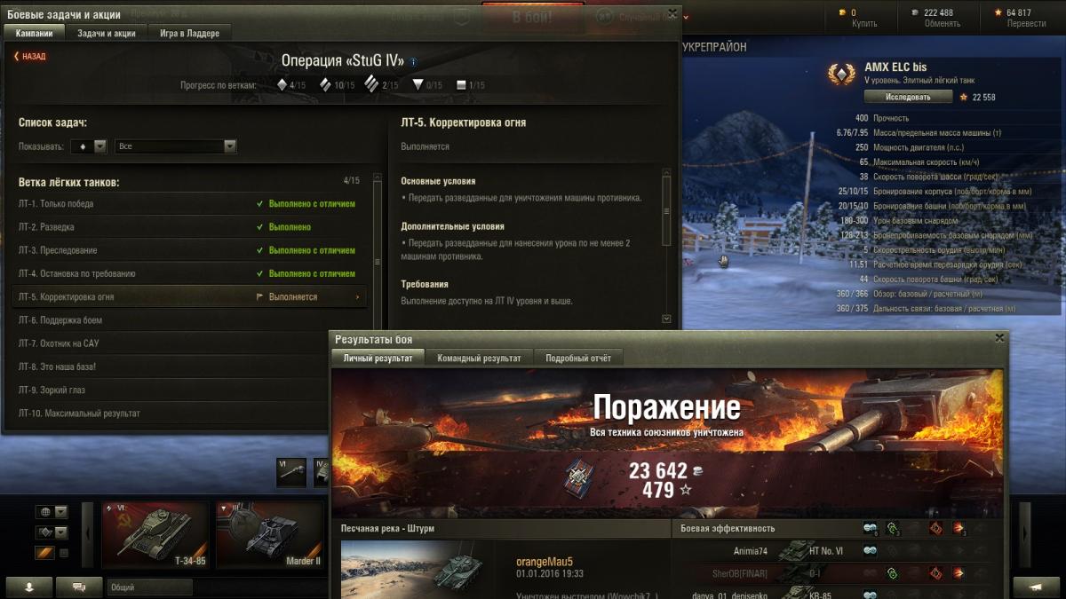Select T-34-85 tank in carousel
Viewport: 1066px width, 599px height.
pyautogui.click(x=155, y=534)
